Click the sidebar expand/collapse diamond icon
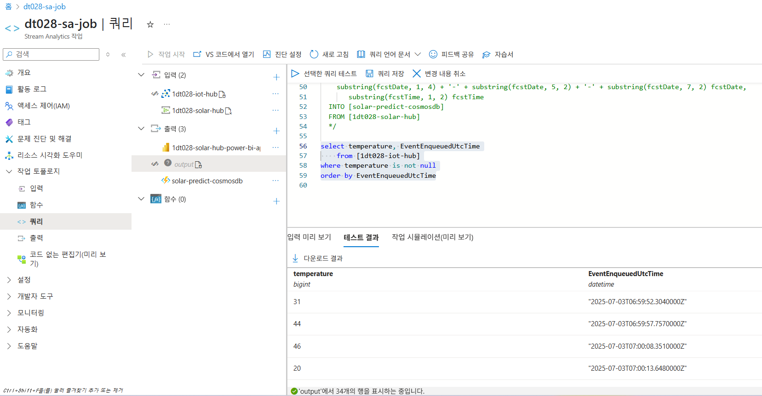The height and width of the screenshot is (396, 762). 108,55
